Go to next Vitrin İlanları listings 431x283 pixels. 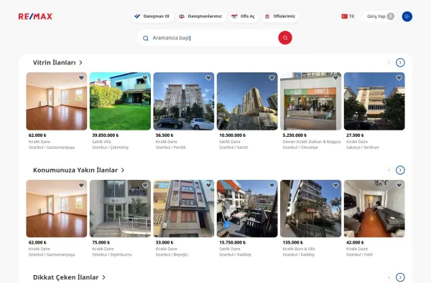click(400, 63)
